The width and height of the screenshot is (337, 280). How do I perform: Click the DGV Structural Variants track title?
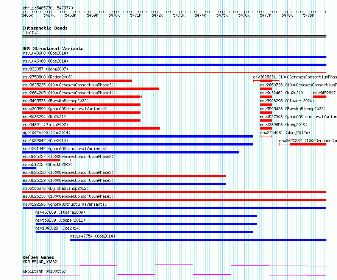(53, 48)
